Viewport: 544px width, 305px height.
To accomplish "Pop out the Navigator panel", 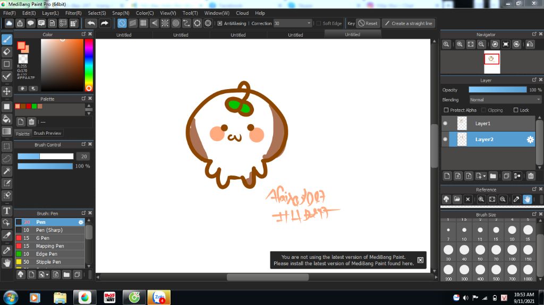I will coord(534,34).
